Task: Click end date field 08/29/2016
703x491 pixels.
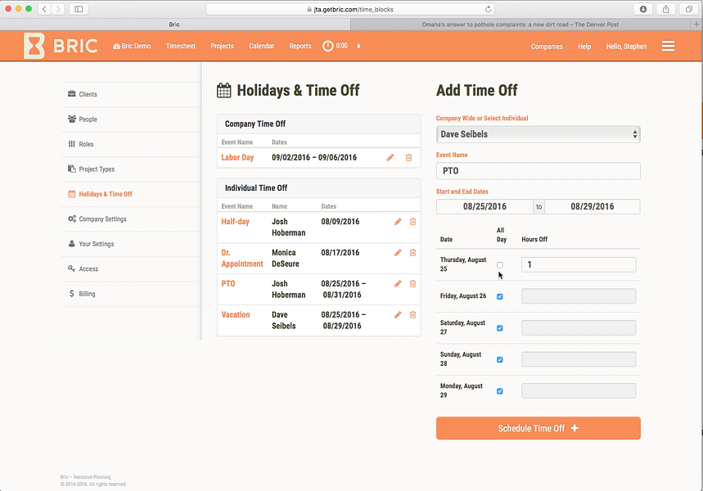Action: click(593, 207)
